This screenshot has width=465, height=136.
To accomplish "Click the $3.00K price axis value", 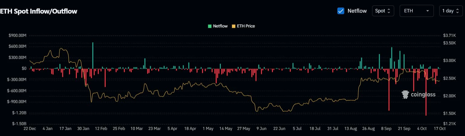I will click(x=449, y=61).
